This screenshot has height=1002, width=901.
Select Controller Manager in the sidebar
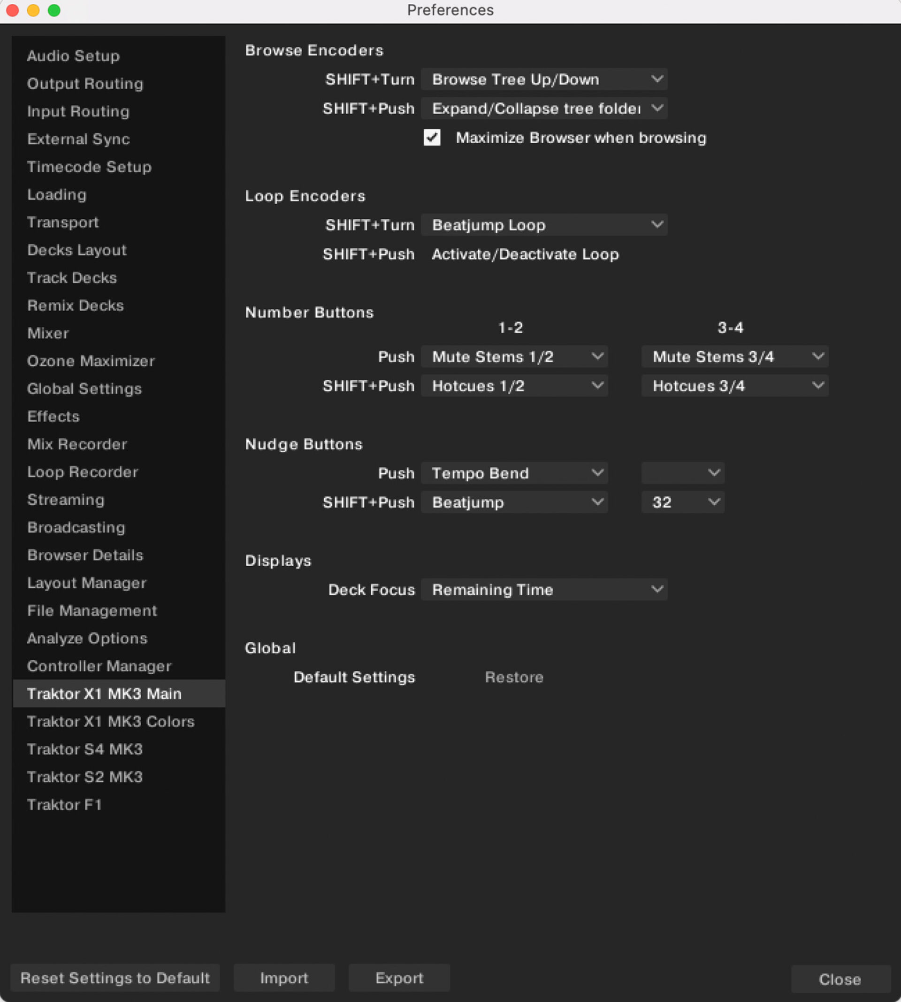[99, 666]
